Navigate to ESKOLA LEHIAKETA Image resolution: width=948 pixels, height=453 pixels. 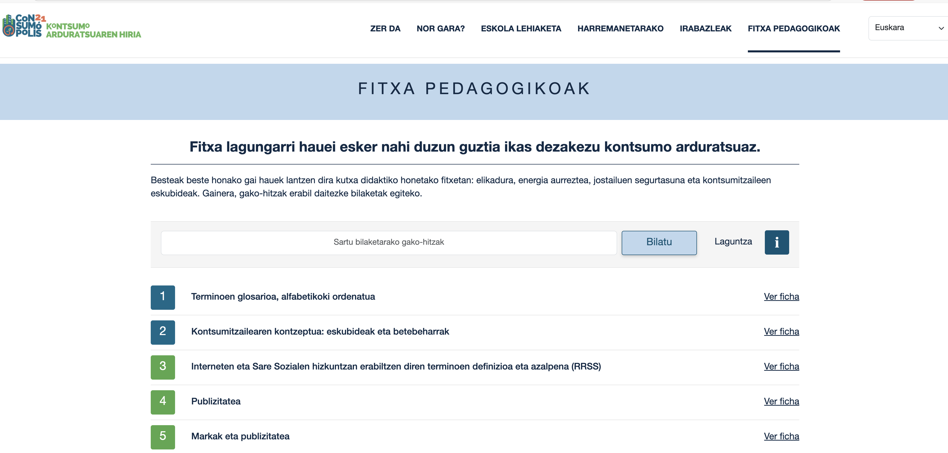[x=521, y=28]
